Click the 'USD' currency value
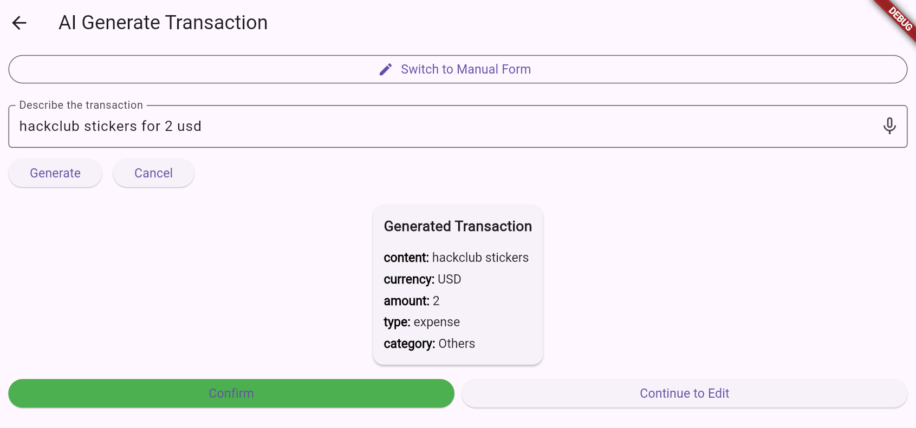 [449, 279]
